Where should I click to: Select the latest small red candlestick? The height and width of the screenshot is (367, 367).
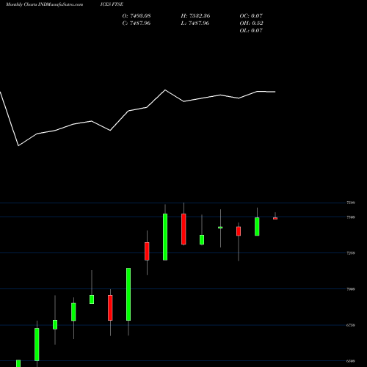[275, 218]
